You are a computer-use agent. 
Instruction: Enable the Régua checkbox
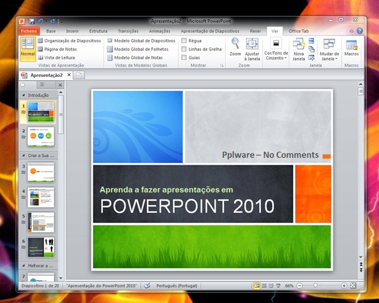pos(184,40)
